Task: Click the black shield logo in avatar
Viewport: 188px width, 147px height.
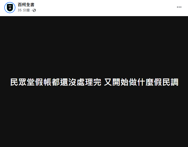Action: pos(10,7)
